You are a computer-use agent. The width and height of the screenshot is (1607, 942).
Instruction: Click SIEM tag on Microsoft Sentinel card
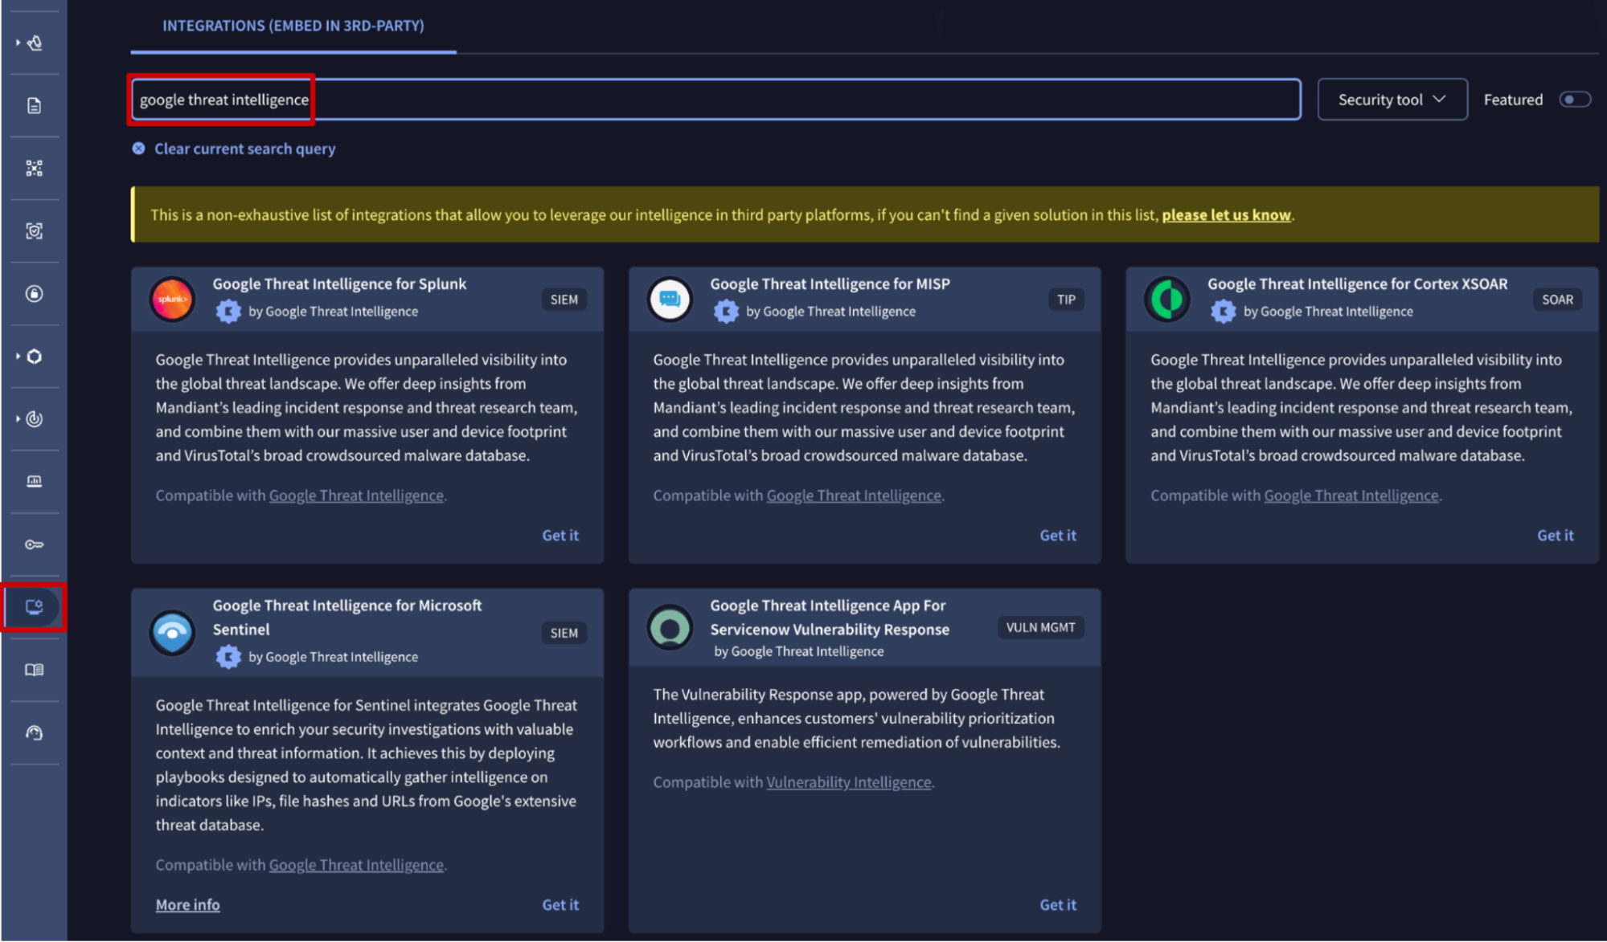click(564, 633)
